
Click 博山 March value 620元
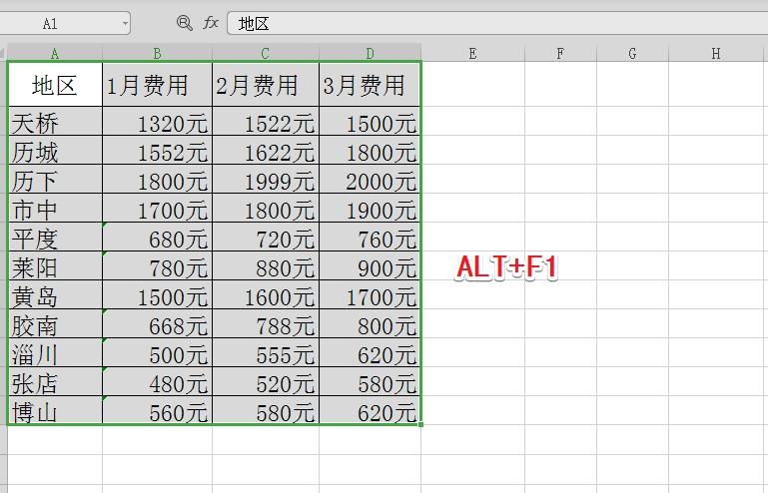370,410
